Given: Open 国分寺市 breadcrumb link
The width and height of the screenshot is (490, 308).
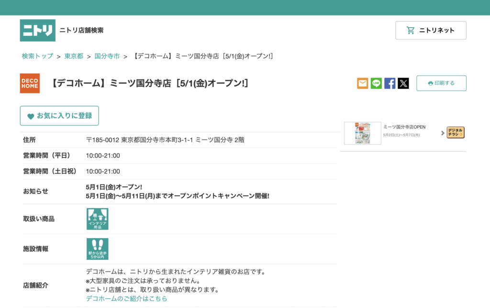Looking at the screenshot, I should [x=107, y=56].
